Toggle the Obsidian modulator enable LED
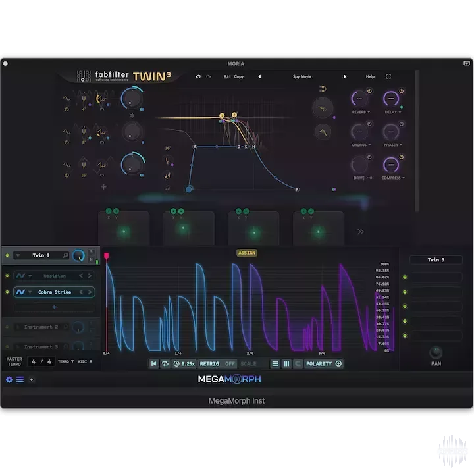Image resolution: width=474 pixels, height=474 pixels. [7, 276]
